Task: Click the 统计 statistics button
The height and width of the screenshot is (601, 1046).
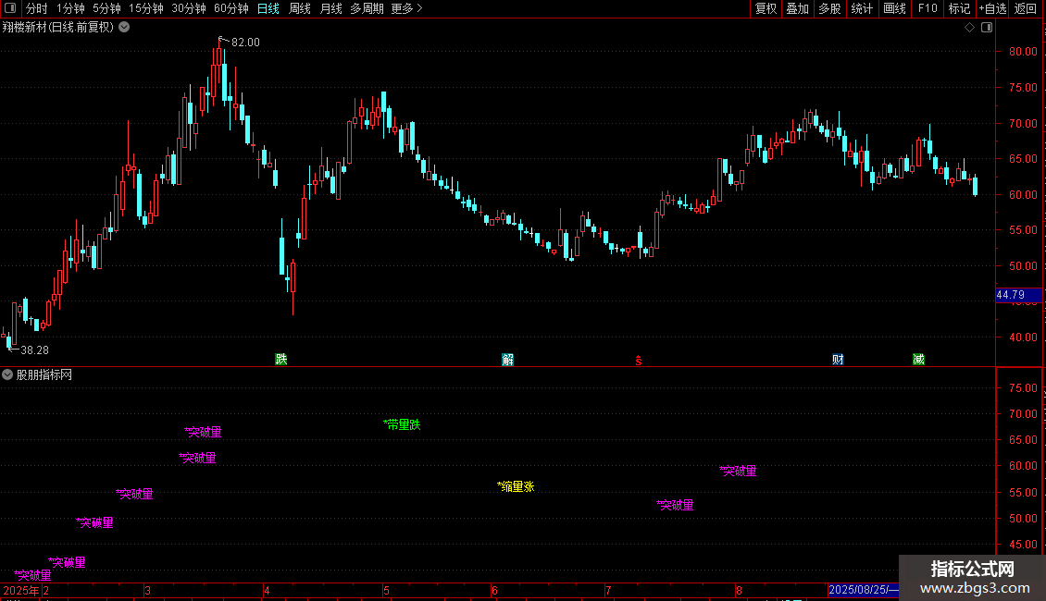Action: 862,8
